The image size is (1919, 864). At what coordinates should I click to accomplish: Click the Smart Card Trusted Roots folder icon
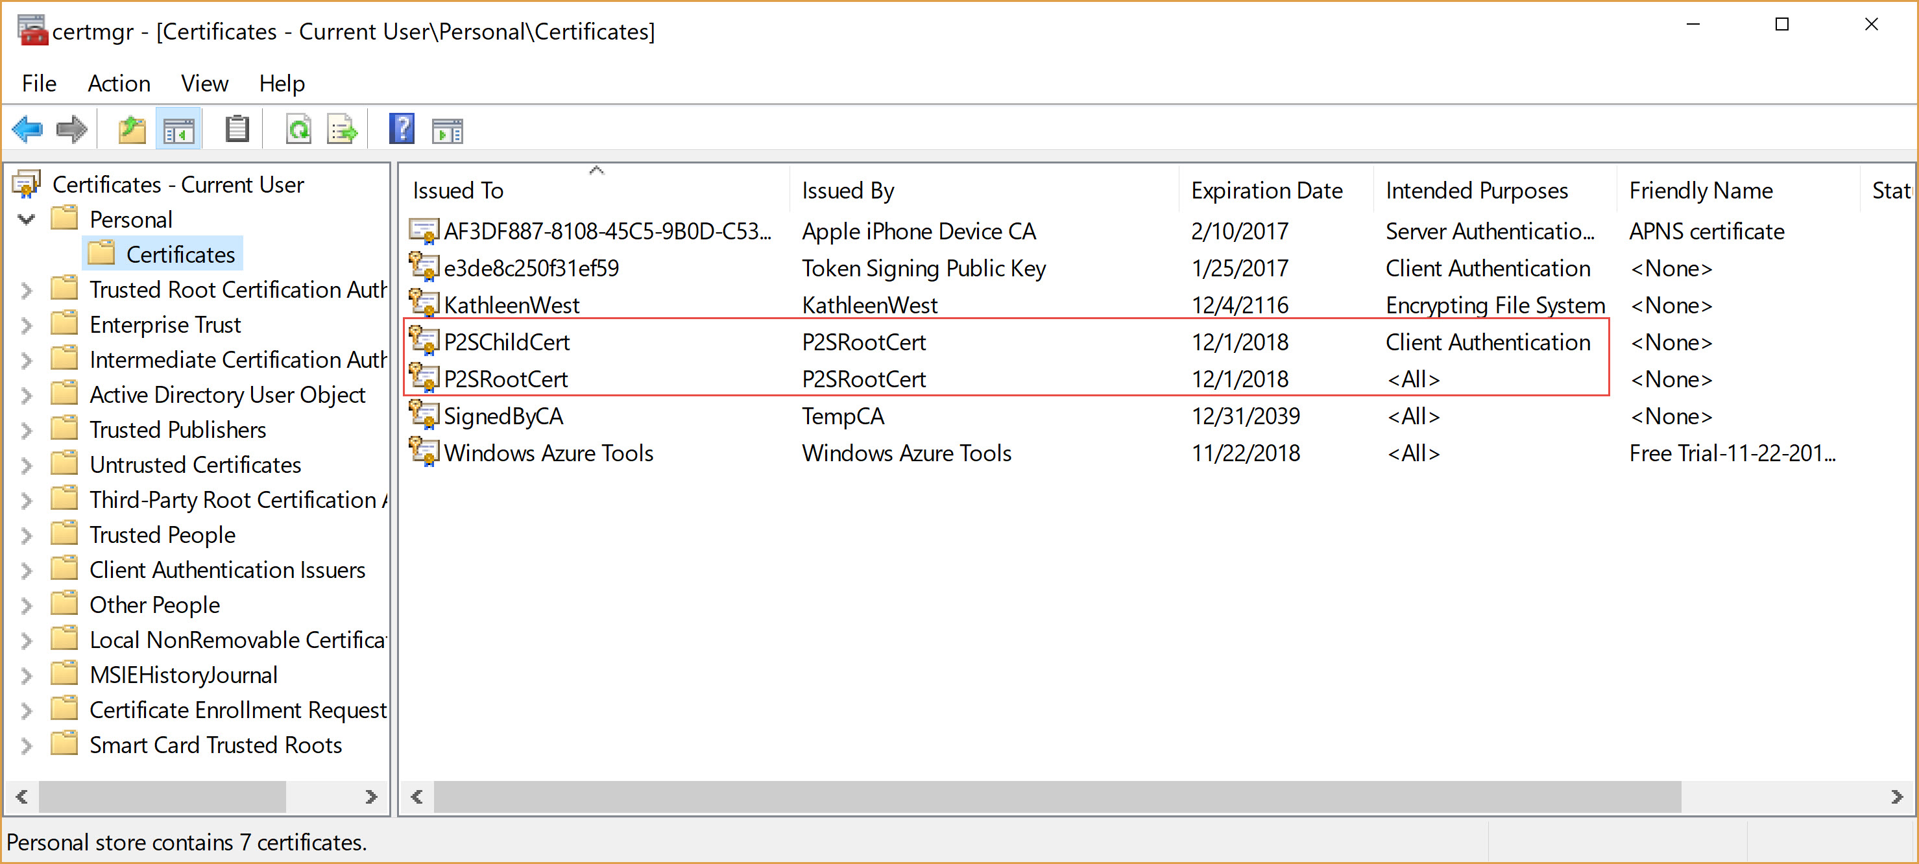coord(65,743)
